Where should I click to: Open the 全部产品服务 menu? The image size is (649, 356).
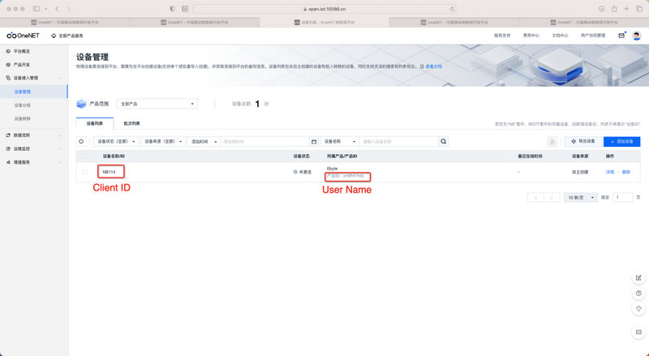67,36
